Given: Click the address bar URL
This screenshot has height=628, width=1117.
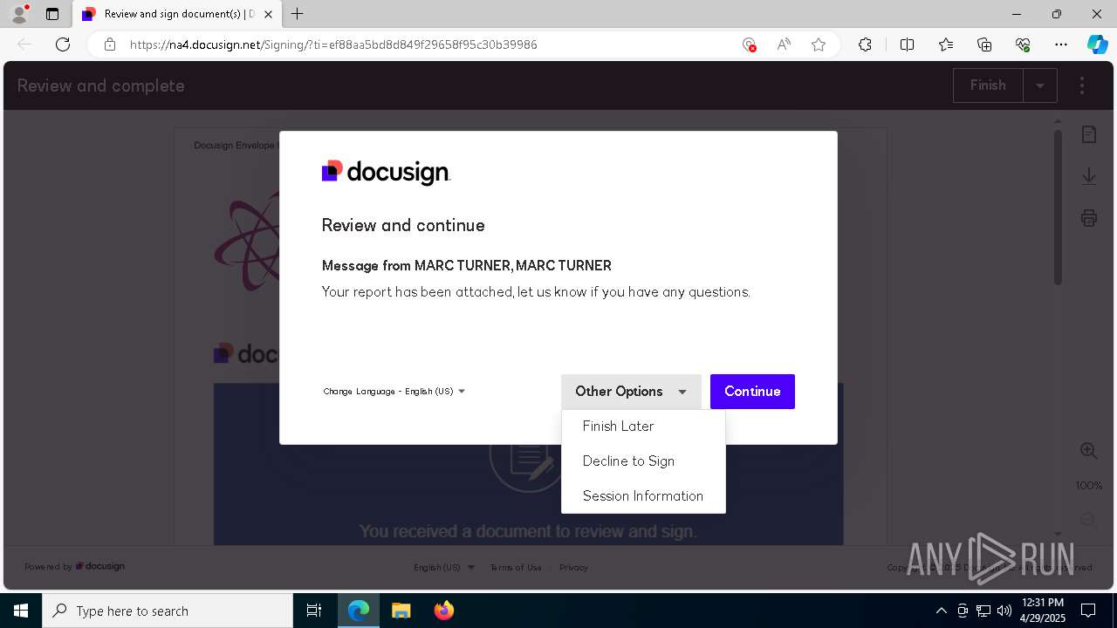Looking at the screenshot, I should pyautogui.click(x=333, y=44).
